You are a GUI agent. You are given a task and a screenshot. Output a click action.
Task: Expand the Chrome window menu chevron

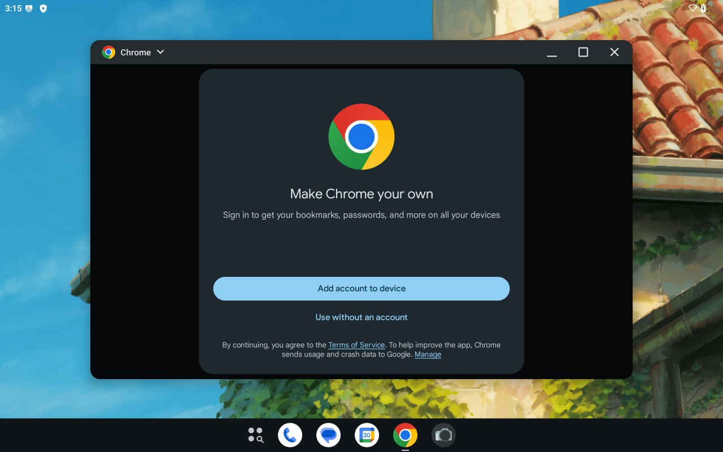pos(160,52)
